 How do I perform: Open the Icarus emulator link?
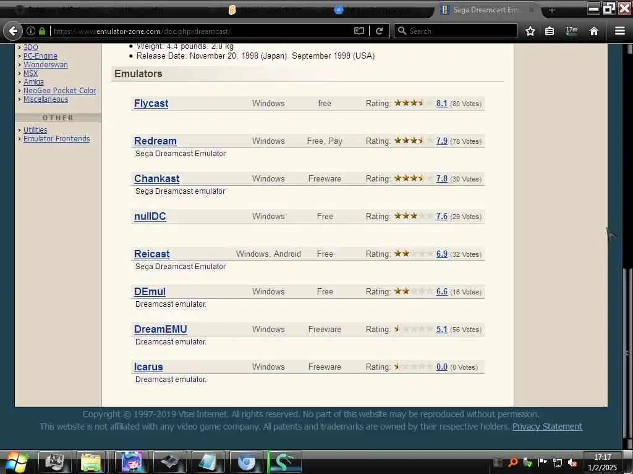[148, 367]
